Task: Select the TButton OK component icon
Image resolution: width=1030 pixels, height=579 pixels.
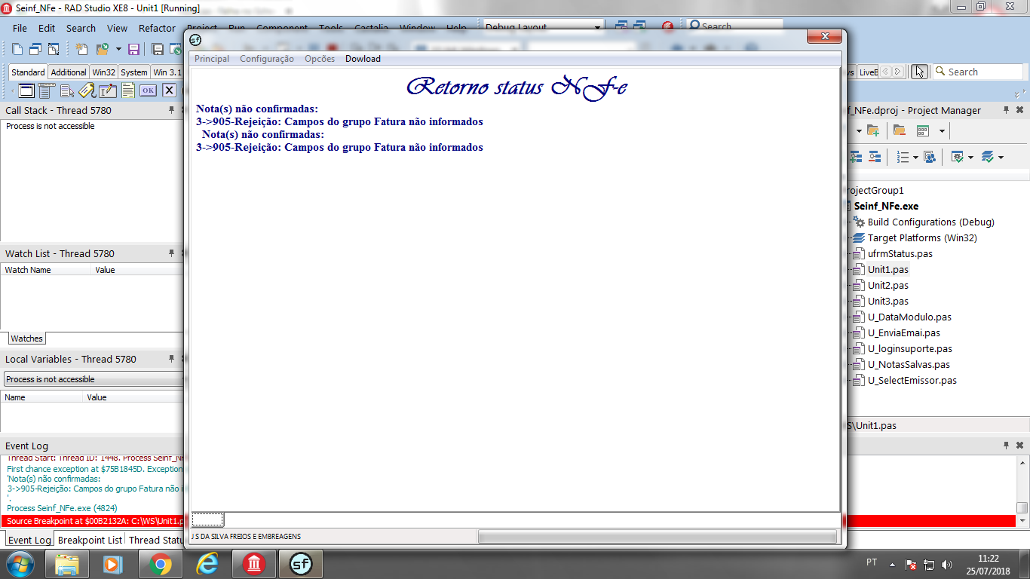Action: (148, 90)
